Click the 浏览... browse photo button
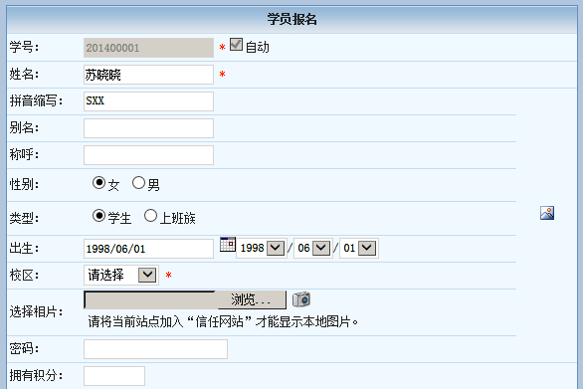Image resolution: width=583 pixels, height=389 pixels. [252, 299]
